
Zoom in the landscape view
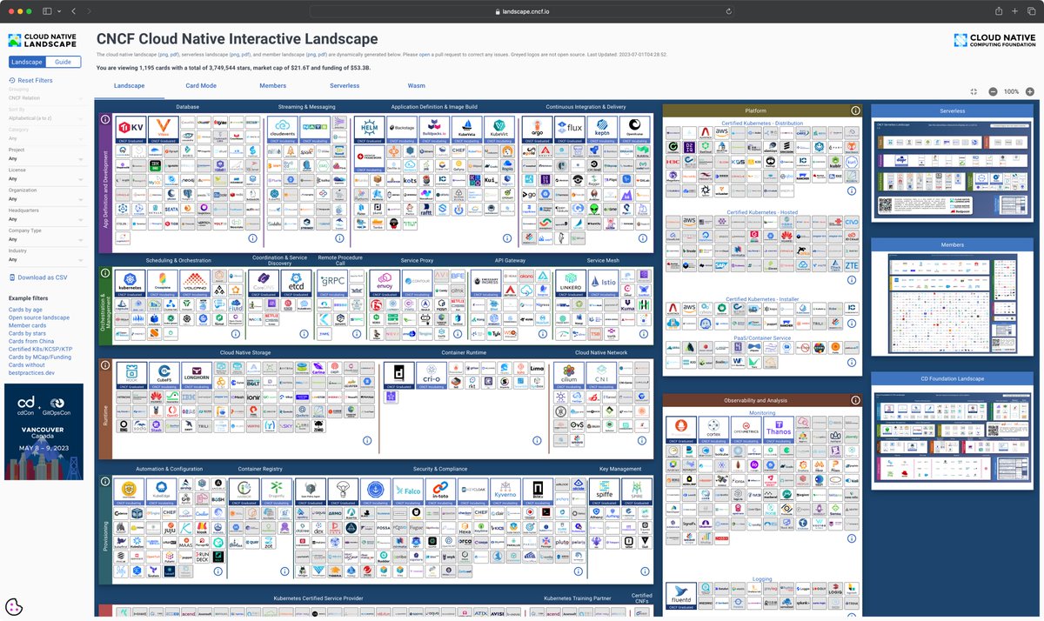(1030, 91)
